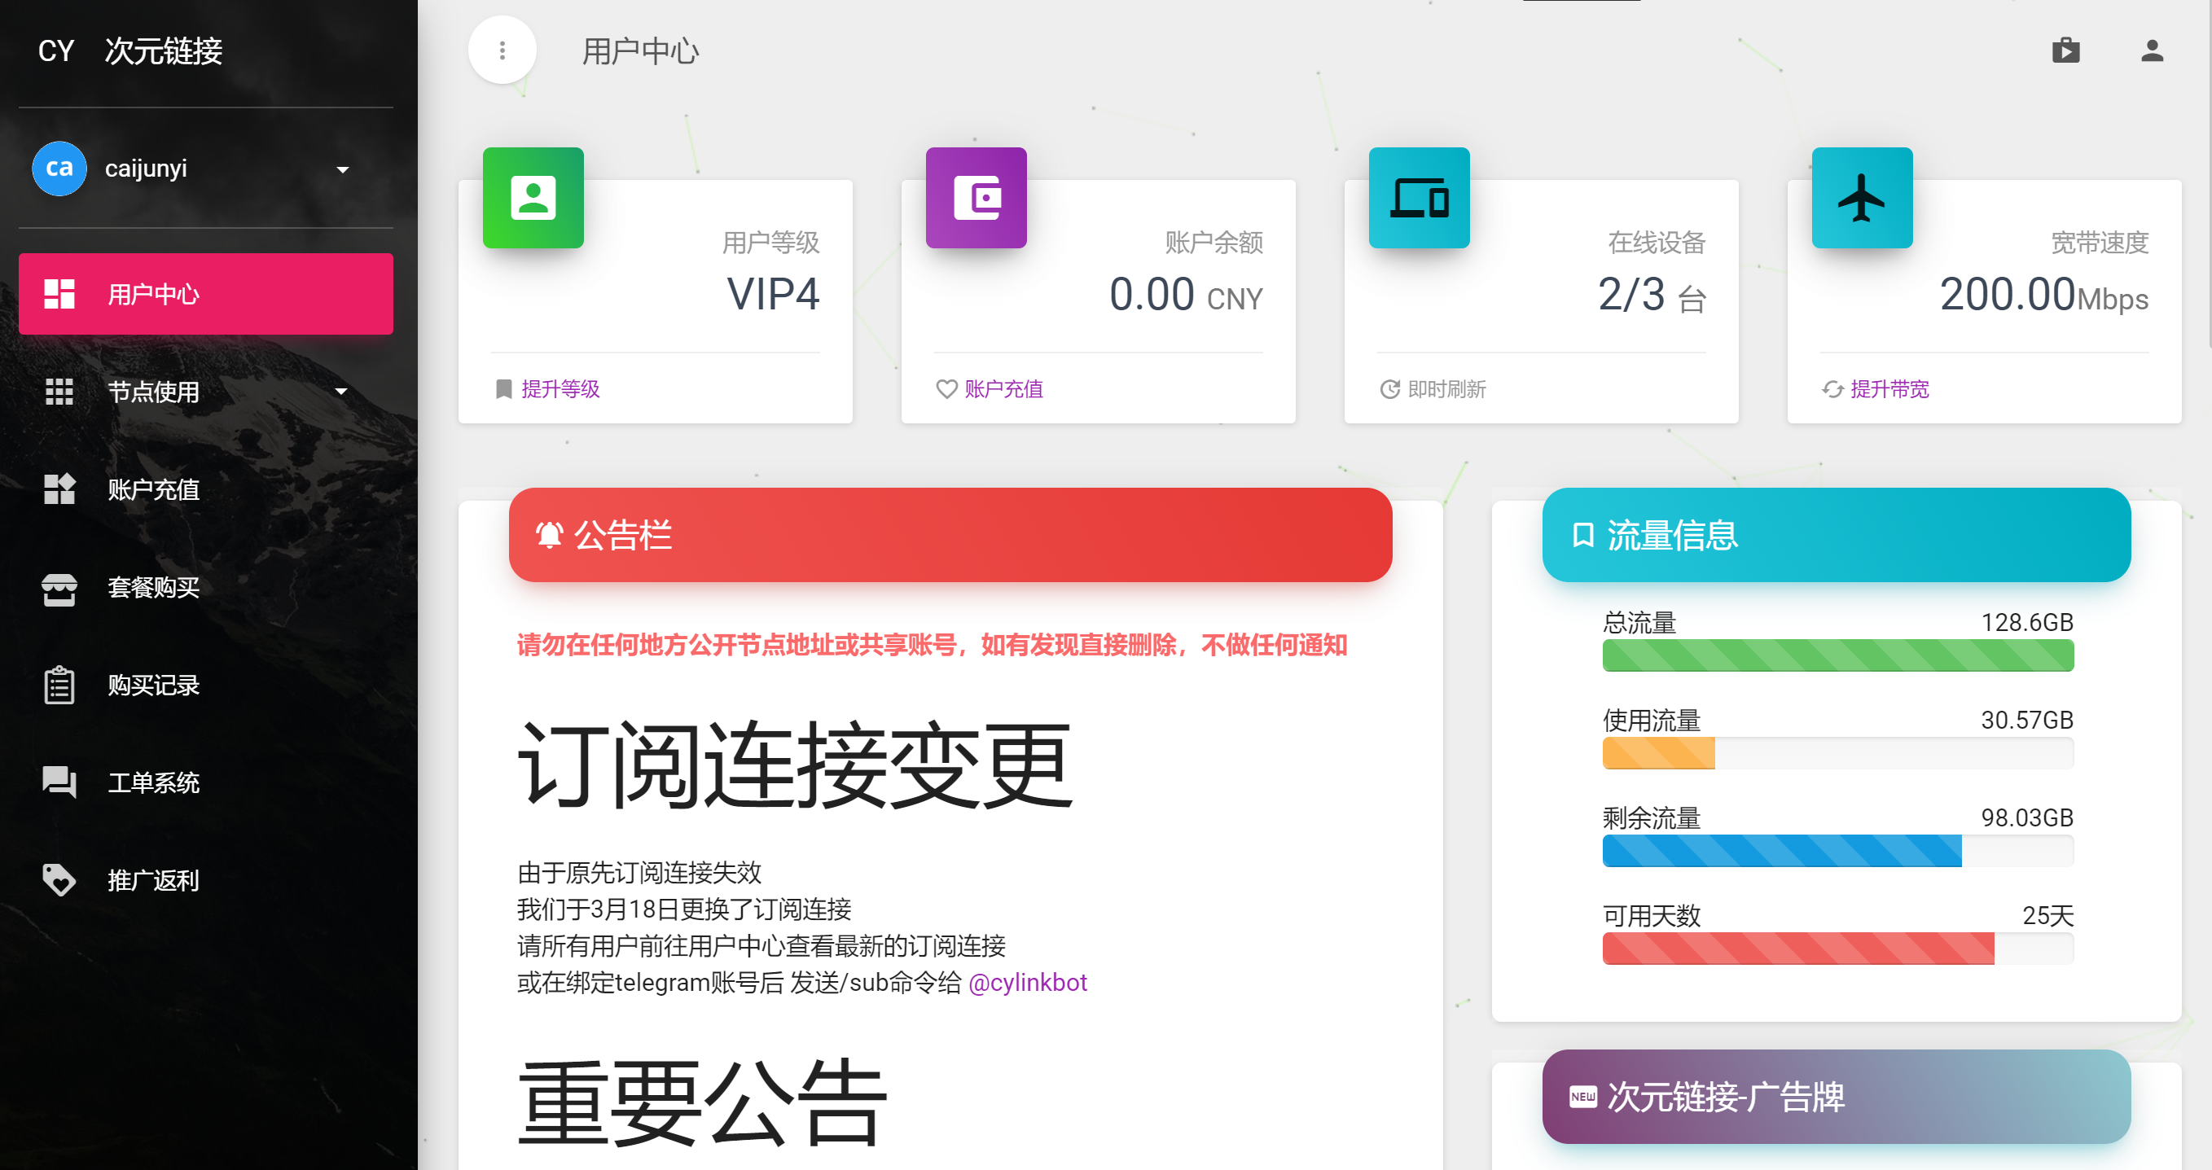Click the red warning notice about sharing accounts
The image size is (2212, 1170).
pos(932,645)
